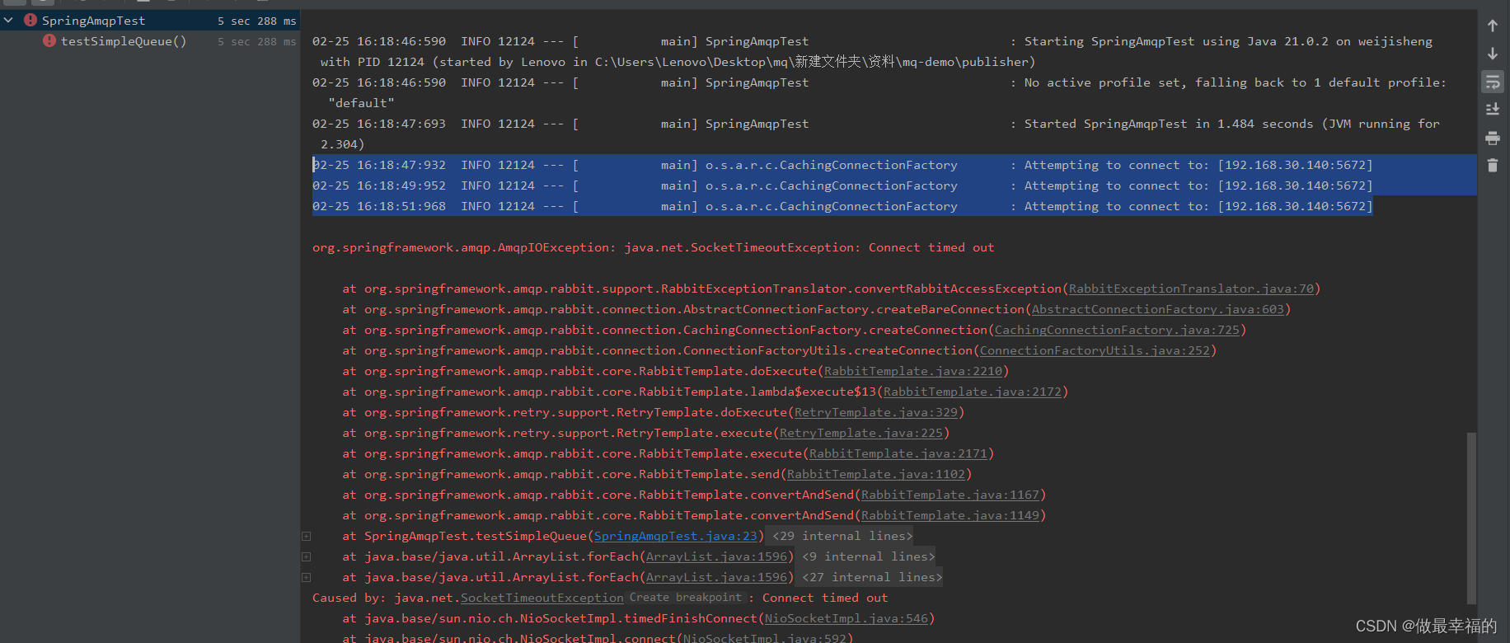Open the AbstractConnectionFactory.java:603 link
The image size is (1510, 643).
[x=1157, y=309]
